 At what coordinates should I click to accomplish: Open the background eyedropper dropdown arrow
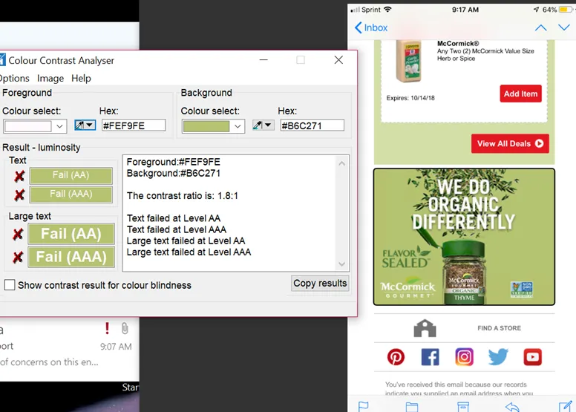[x=269, y=125]
